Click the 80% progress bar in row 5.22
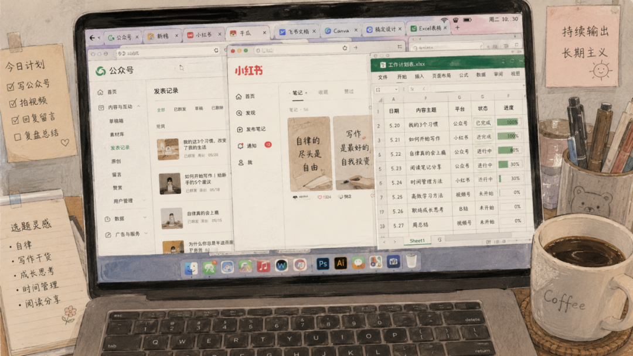Image resolution: width=633 pixels, height=356 pixels. point(509,150)
